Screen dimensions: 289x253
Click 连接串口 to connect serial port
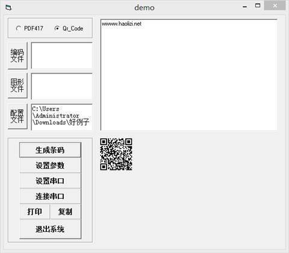pos(50,196)
